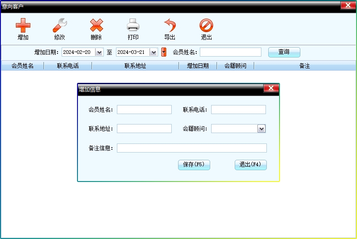Focus the 会员姓名 filter field beside 查询
Image resolution: width=357 pixels, height=239 pixels.
click(230, 52)
